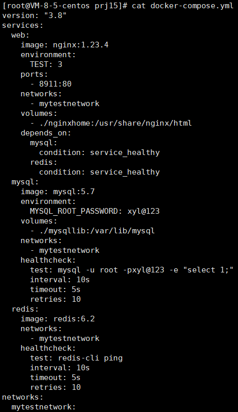Click the shell prompt [root@VM-8-5-centos prj15]
Image resolution: width=238 pixels, height=412 pixels.
(64, 6)
